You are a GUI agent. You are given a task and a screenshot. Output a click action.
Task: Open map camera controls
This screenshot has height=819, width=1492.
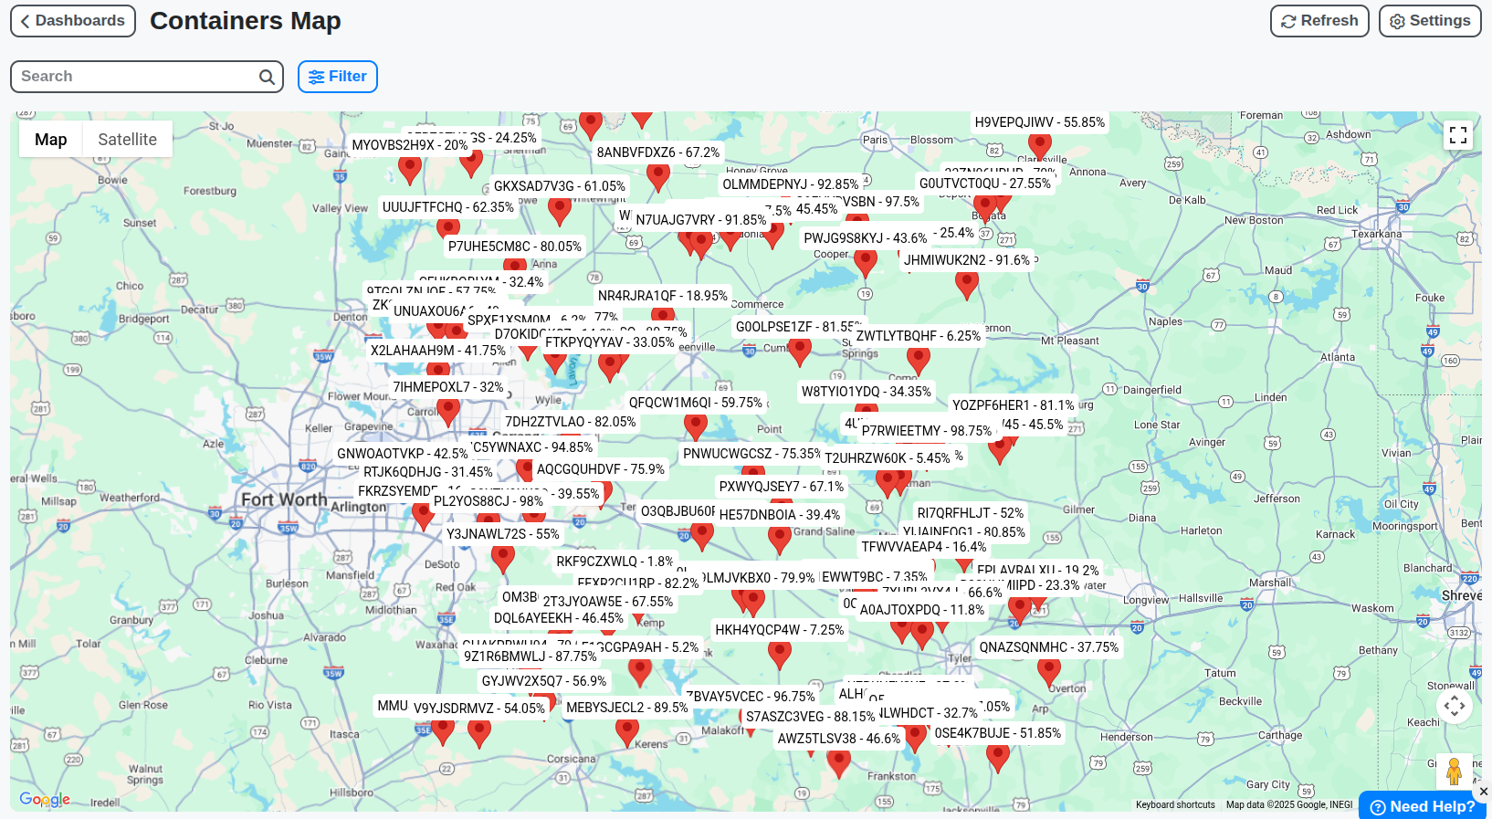tap(1455, 705)
